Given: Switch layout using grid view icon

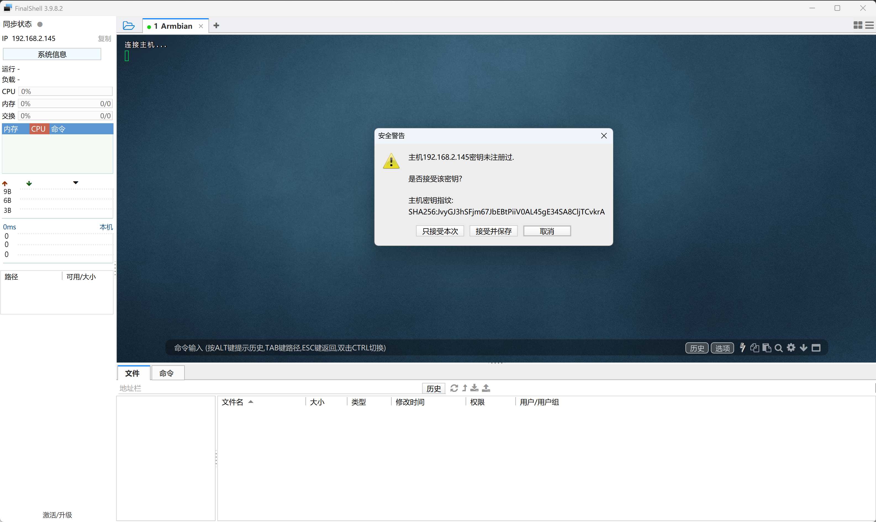Looking at the screenshot, I should 858,25.
